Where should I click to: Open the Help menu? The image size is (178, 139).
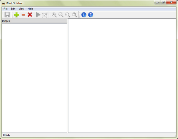click(x=30, y=9)
